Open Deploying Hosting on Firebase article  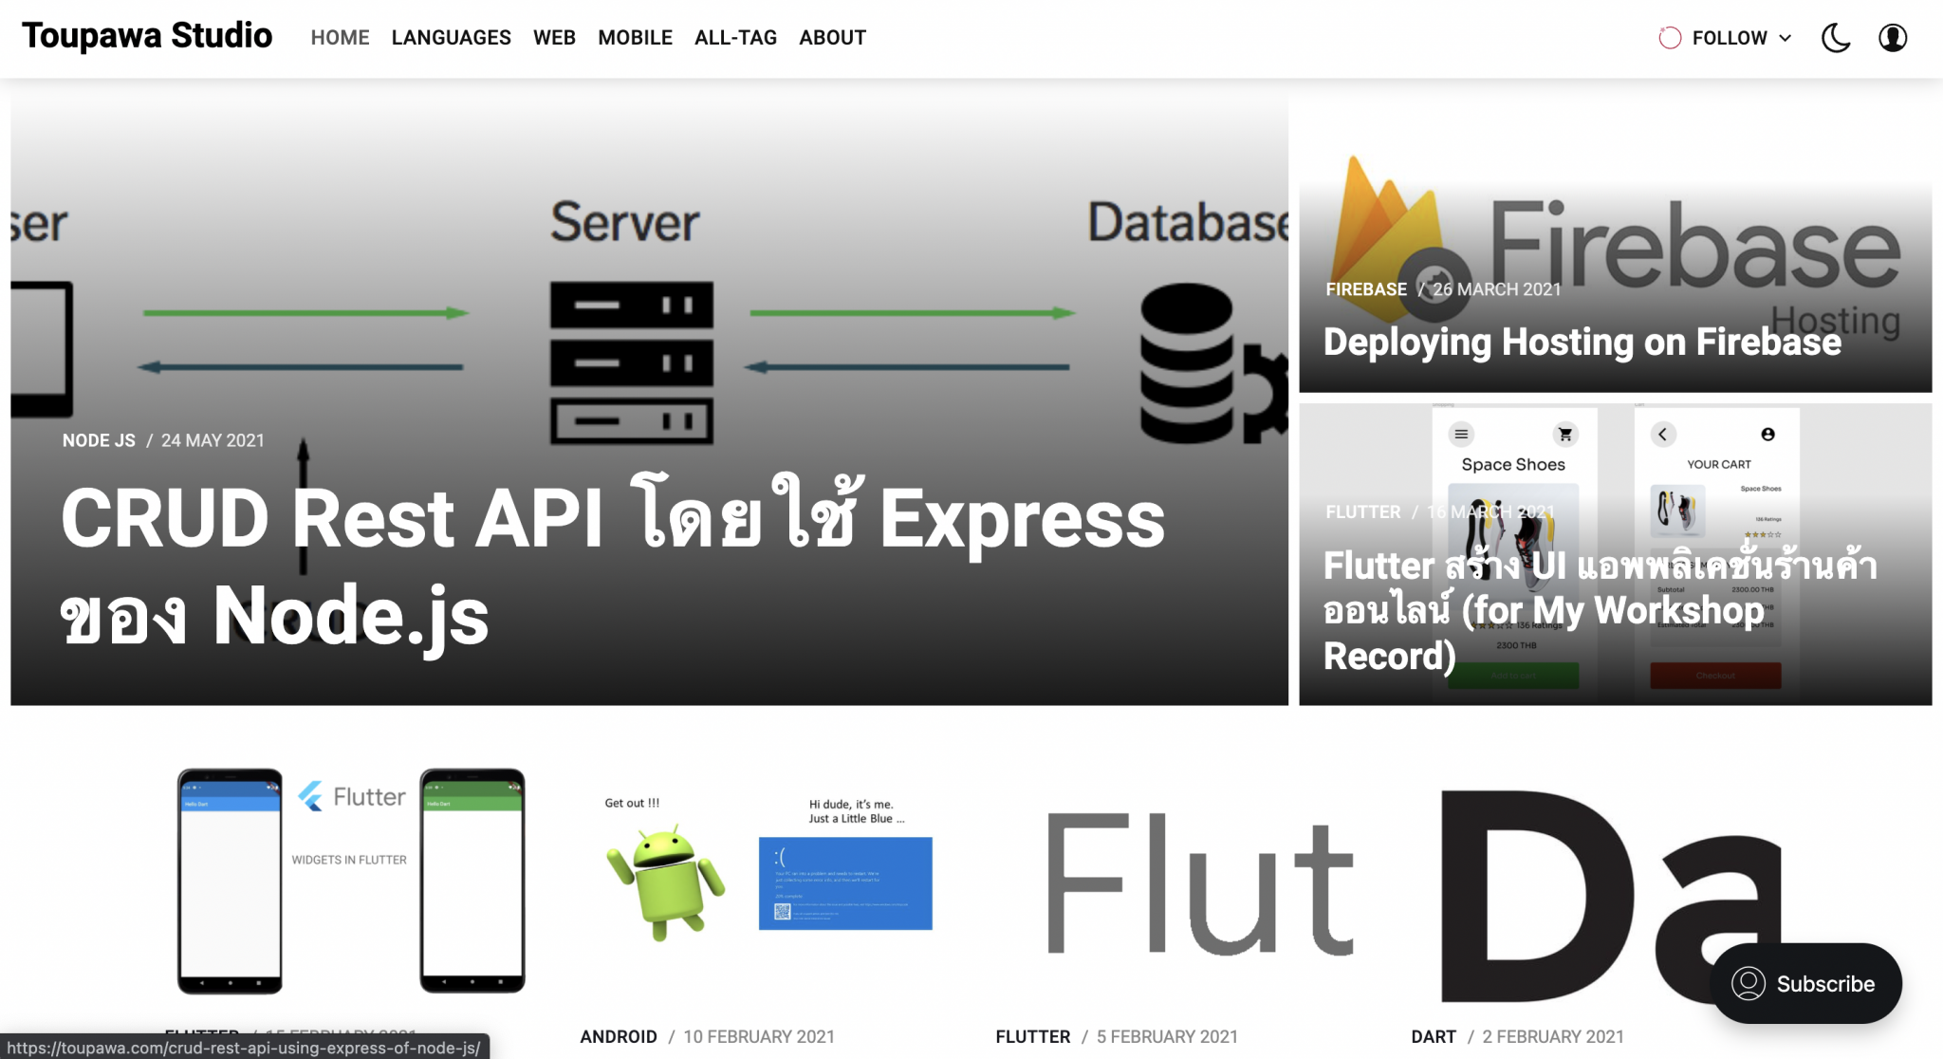point(1582,342)
